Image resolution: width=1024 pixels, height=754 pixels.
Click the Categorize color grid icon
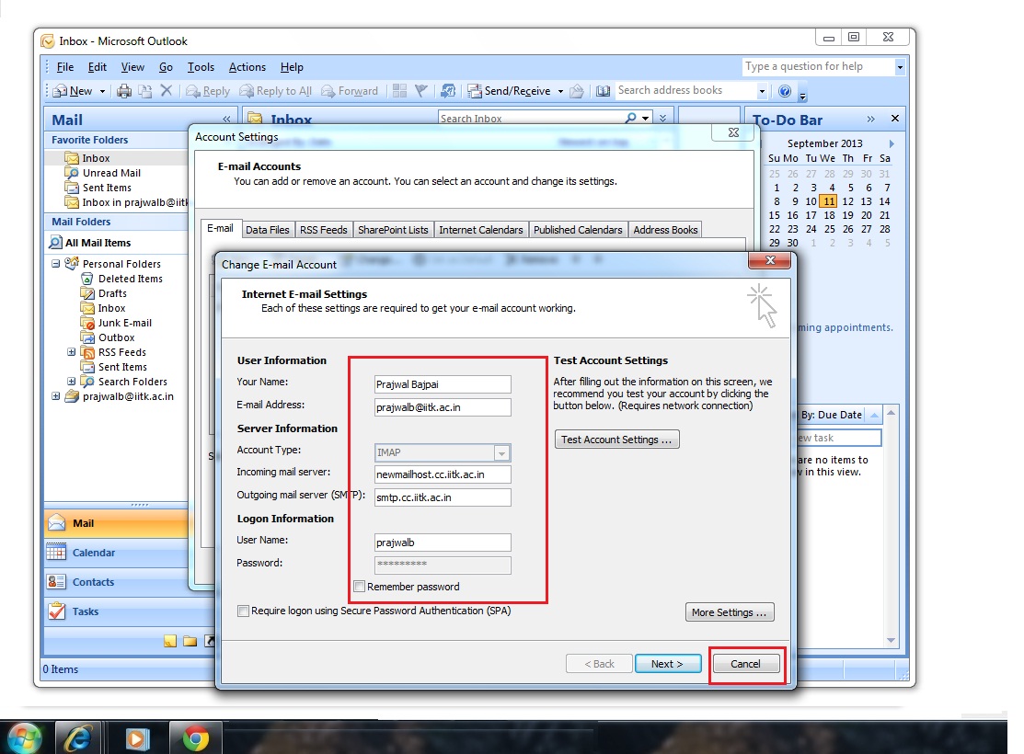point(399,91)
